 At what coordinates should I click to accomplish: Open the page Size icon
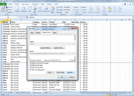[x=30, y=10]
